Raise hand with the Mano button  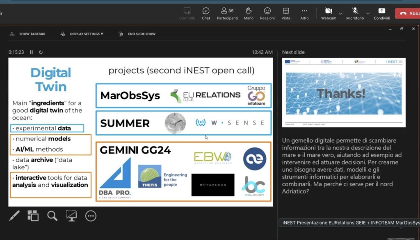click(249, 14)
